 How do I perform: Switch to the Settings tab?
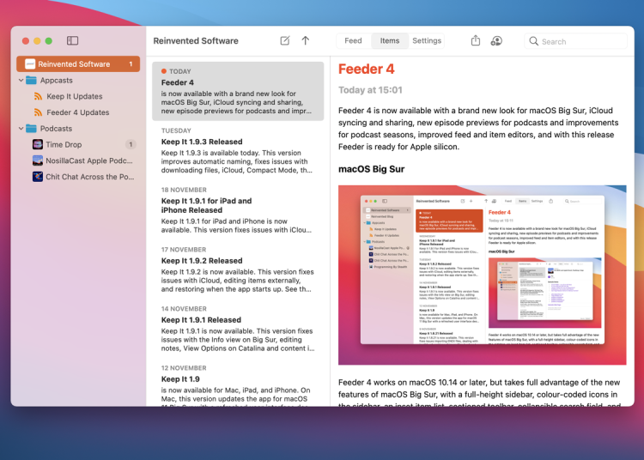pos(427,40)
